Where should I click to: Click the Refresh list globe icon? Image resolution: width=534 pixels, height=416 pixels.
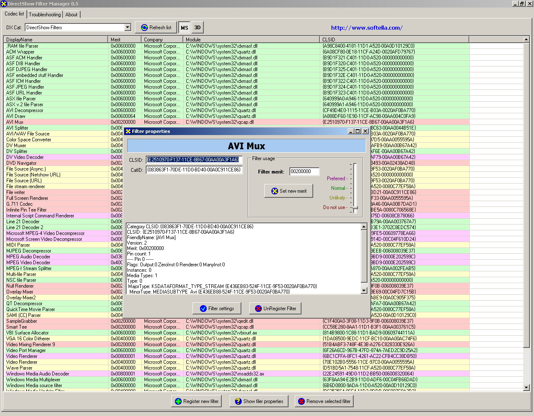tap(144, 28)
